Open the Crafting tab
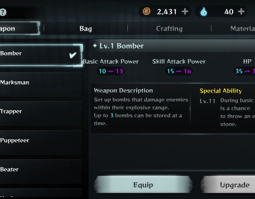Screen dimensions: 255x199 (x=169, y=29)
